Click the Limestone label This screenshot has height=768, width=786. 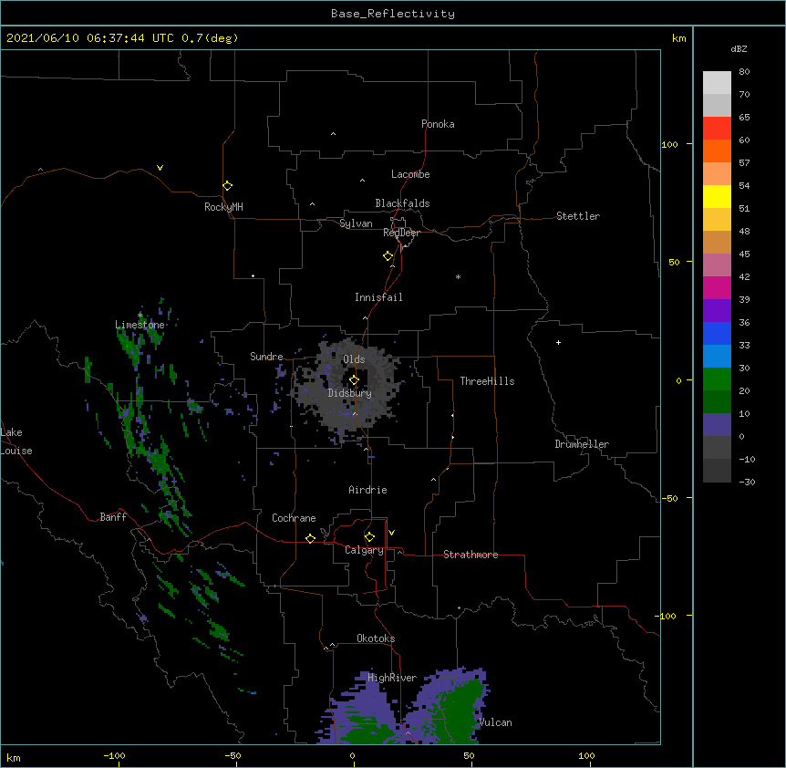(x=140, y=325)
